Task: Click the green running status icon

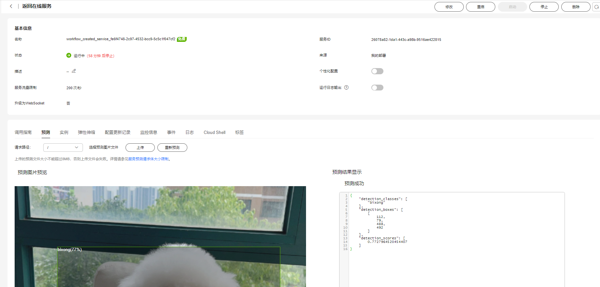Action: [69, 55]
